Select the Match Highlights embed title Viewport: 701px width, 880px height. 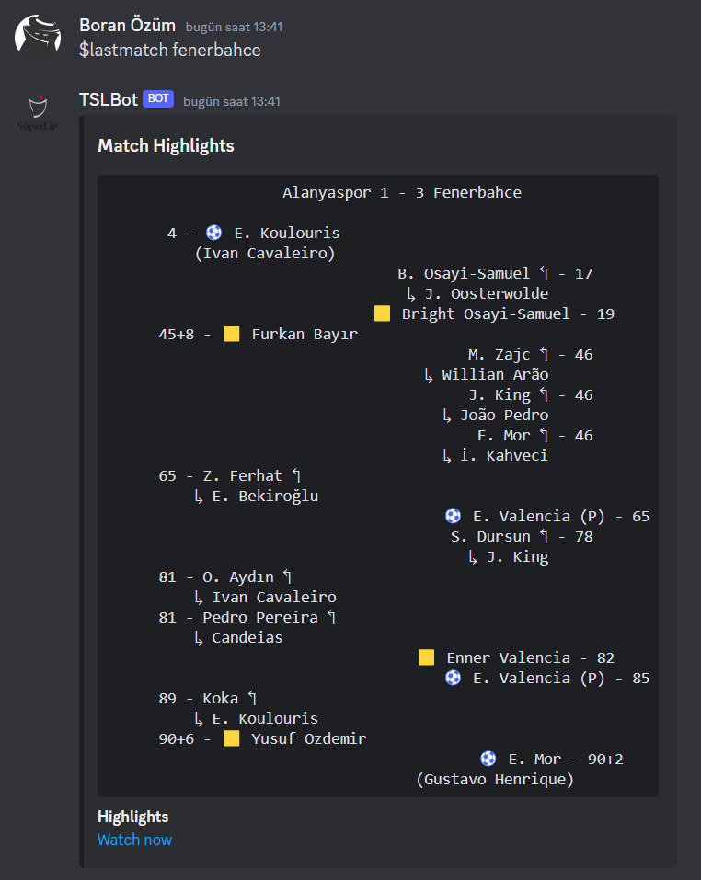(x=166, y=146)
